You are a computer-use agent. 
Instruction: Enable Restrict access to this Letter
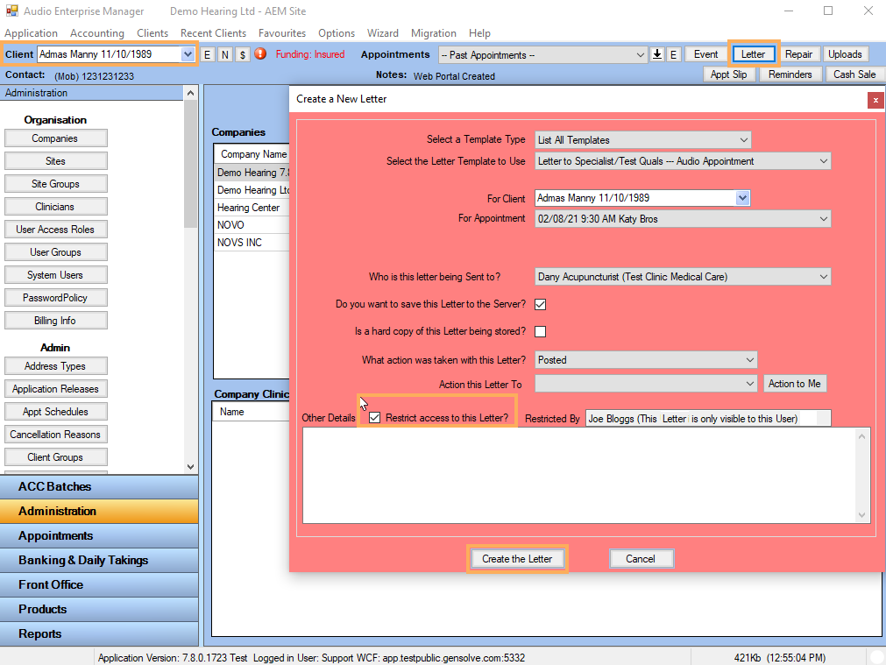374,417
